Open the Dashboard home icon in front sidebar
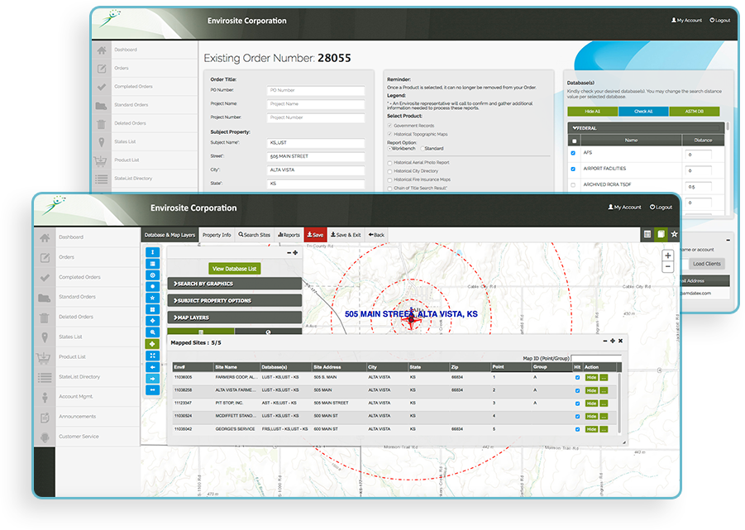Screen dimensions: 745x530 pos(44,237)
